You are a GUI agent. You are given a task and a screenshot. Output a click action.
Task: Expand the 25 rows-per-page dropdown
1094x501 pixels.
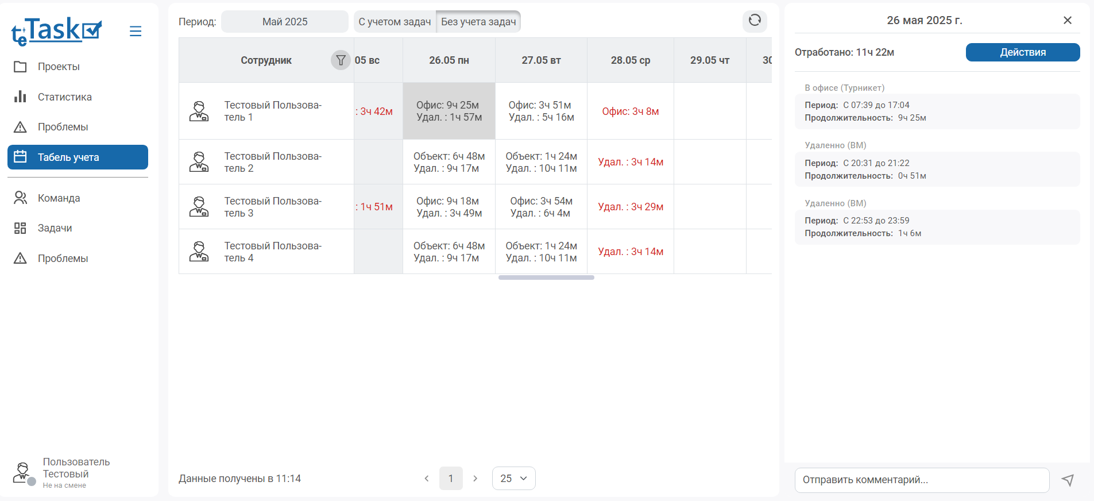513,479
